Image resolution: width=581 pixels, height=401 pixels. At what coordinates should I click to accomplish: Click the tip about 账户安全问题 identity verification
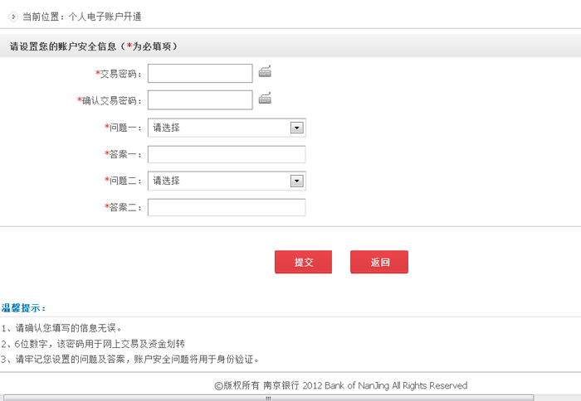click(130, 360)
